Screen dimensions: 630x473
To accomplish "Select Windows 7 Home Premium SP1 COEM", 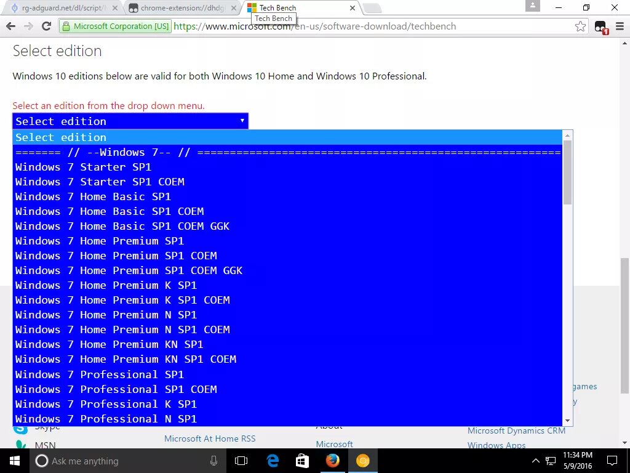I will point(287,256).
